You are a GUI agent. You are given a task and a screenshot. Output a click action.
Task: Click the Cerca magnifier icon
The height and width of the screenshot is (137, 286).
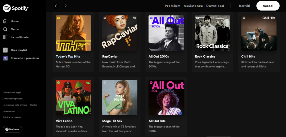tap(5, 29)
